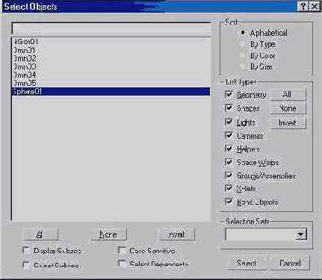
Task: Click the None button below the list
Action: (108, 234)
